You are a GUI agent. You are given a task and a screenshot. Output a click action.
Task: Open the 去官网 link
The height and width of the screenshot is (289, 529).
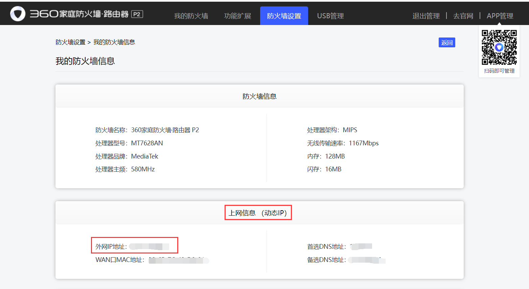(463, 16)
